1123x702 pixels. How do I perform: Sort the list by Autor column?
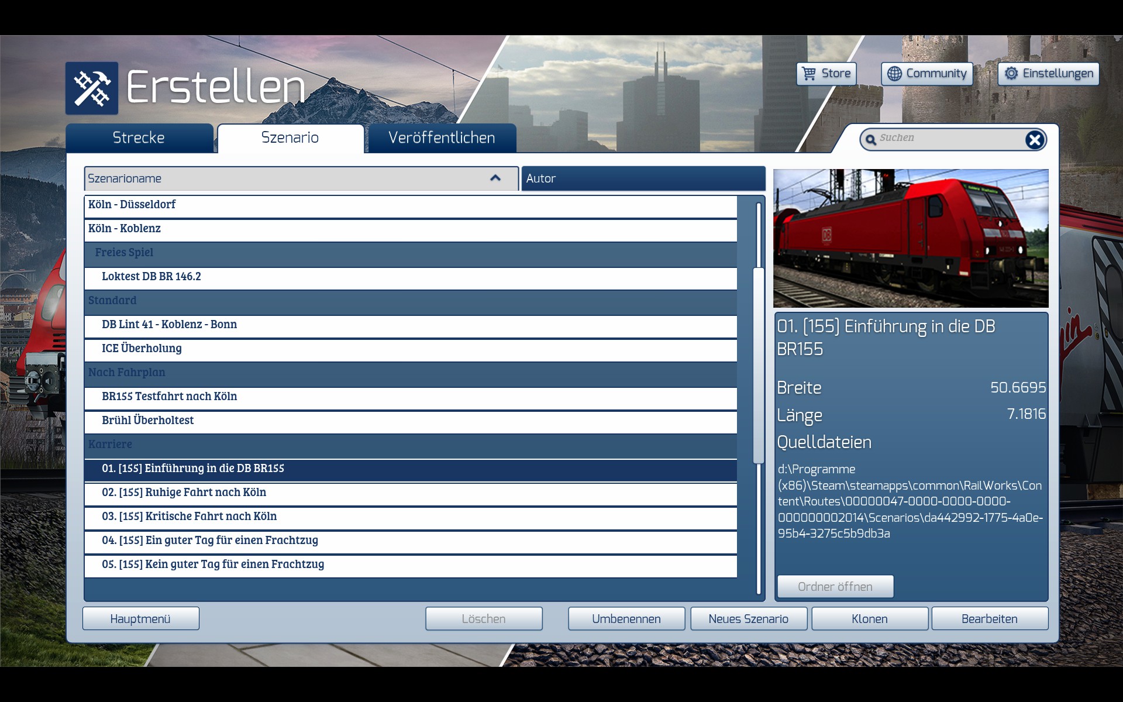[x=642, y=178]
